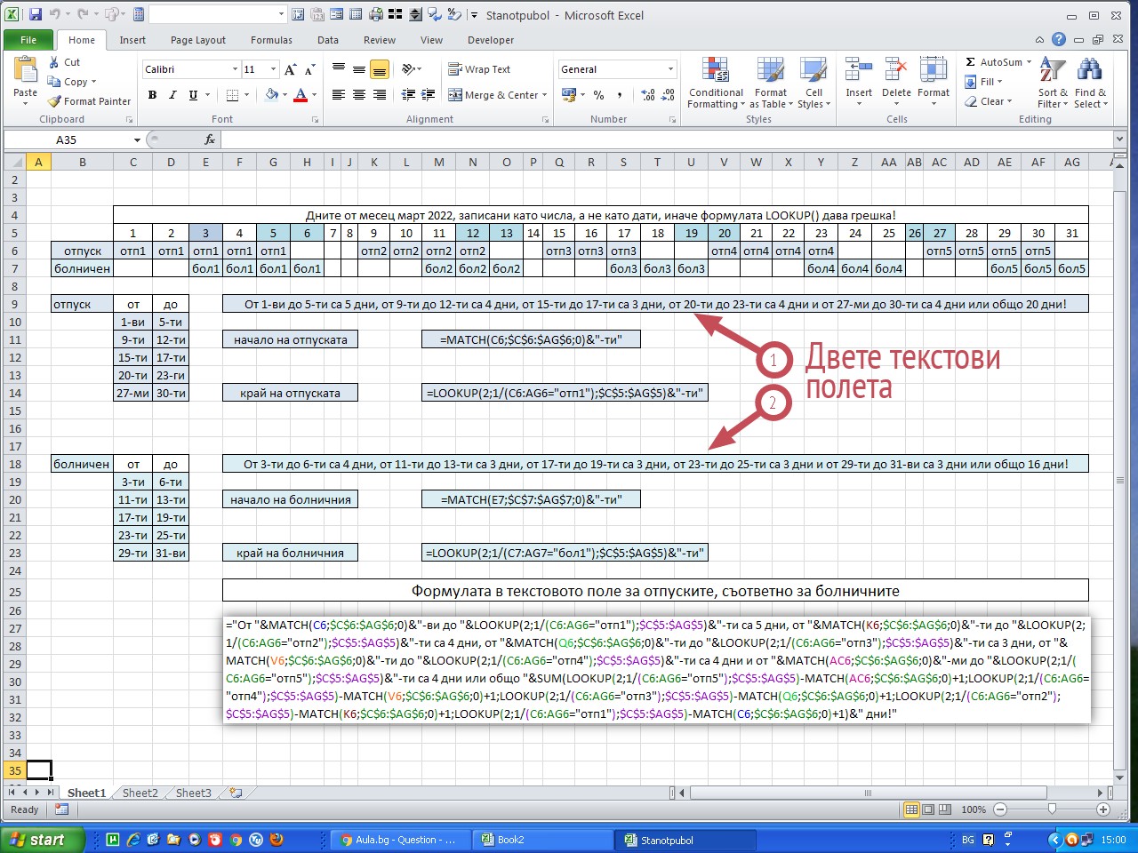
Task: Toggle top vertical alignment
Action: coord(339,69)
